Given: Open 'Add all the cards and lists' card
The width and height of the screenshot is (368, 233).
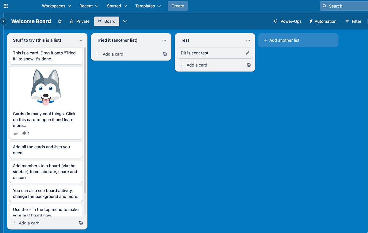Looking at the screenshot, I should click(x=46, y=150).
